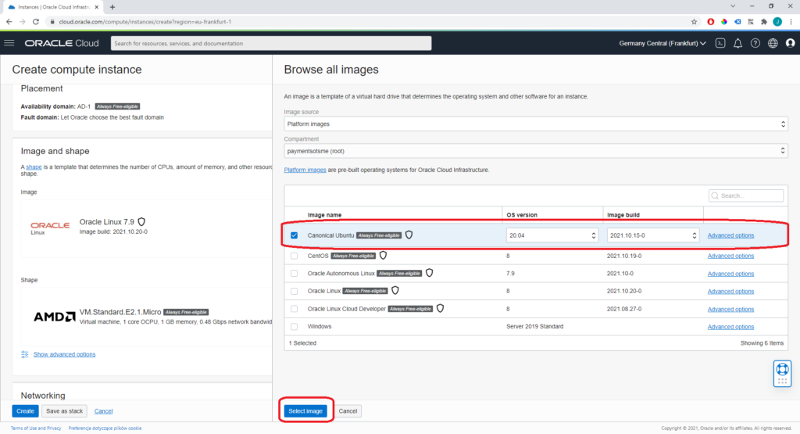Open the browser extensions puzzle icon
Image resolution: width=800 pixels, height=434 pixels.
(764, 21)
